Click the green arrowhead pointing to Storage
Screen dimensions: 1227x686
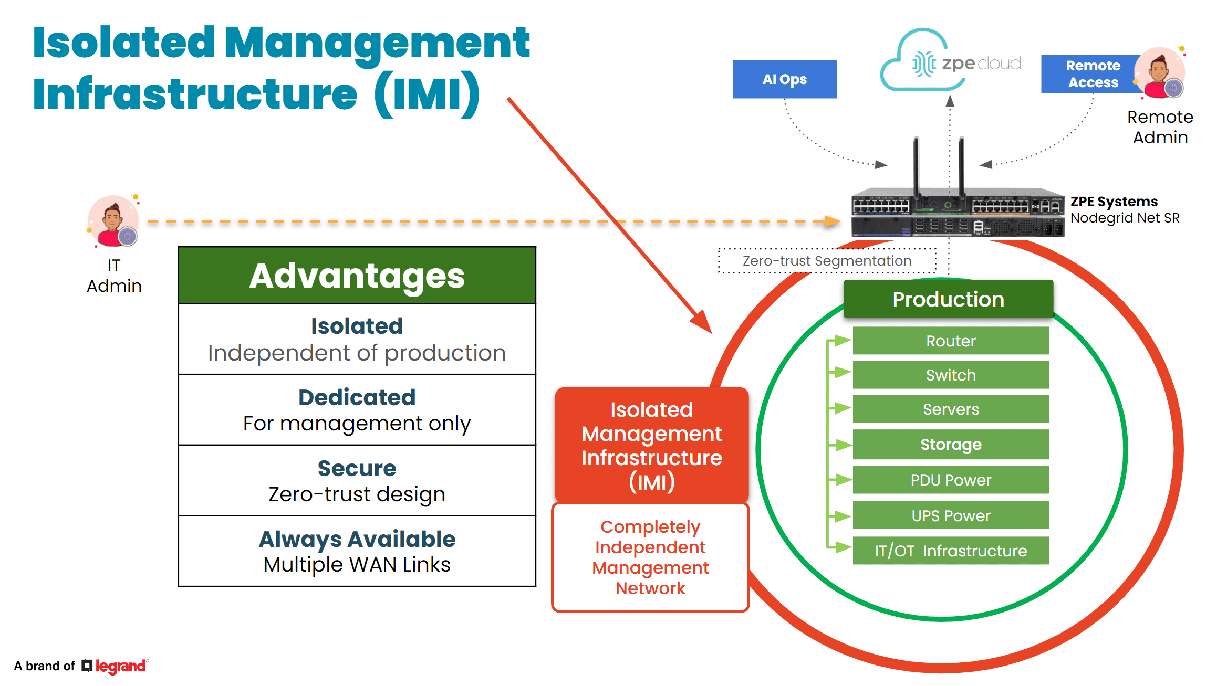pyautogui.click(x=843, y=445)
